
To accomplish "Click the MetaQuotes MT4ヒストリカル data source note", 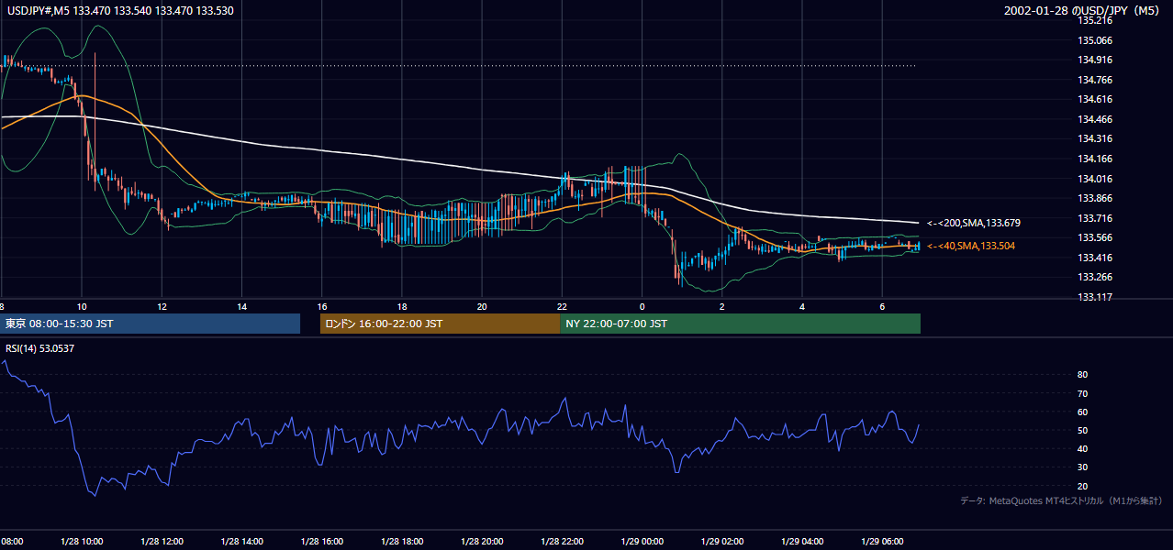I will tap(1061, 500).
